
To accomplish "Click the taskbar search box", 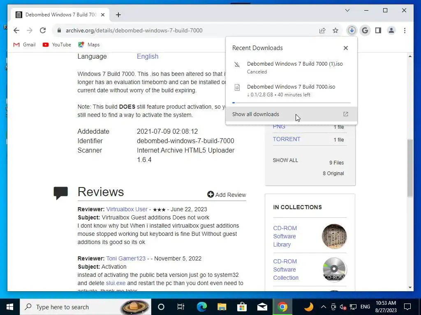I will coord(86,307).
